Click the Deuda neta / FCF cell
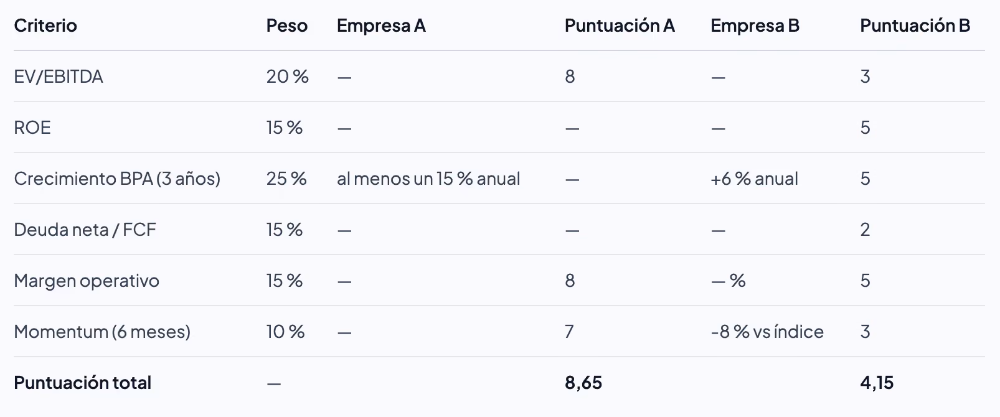The image size is (1000, 417). [x=85, y=230]
